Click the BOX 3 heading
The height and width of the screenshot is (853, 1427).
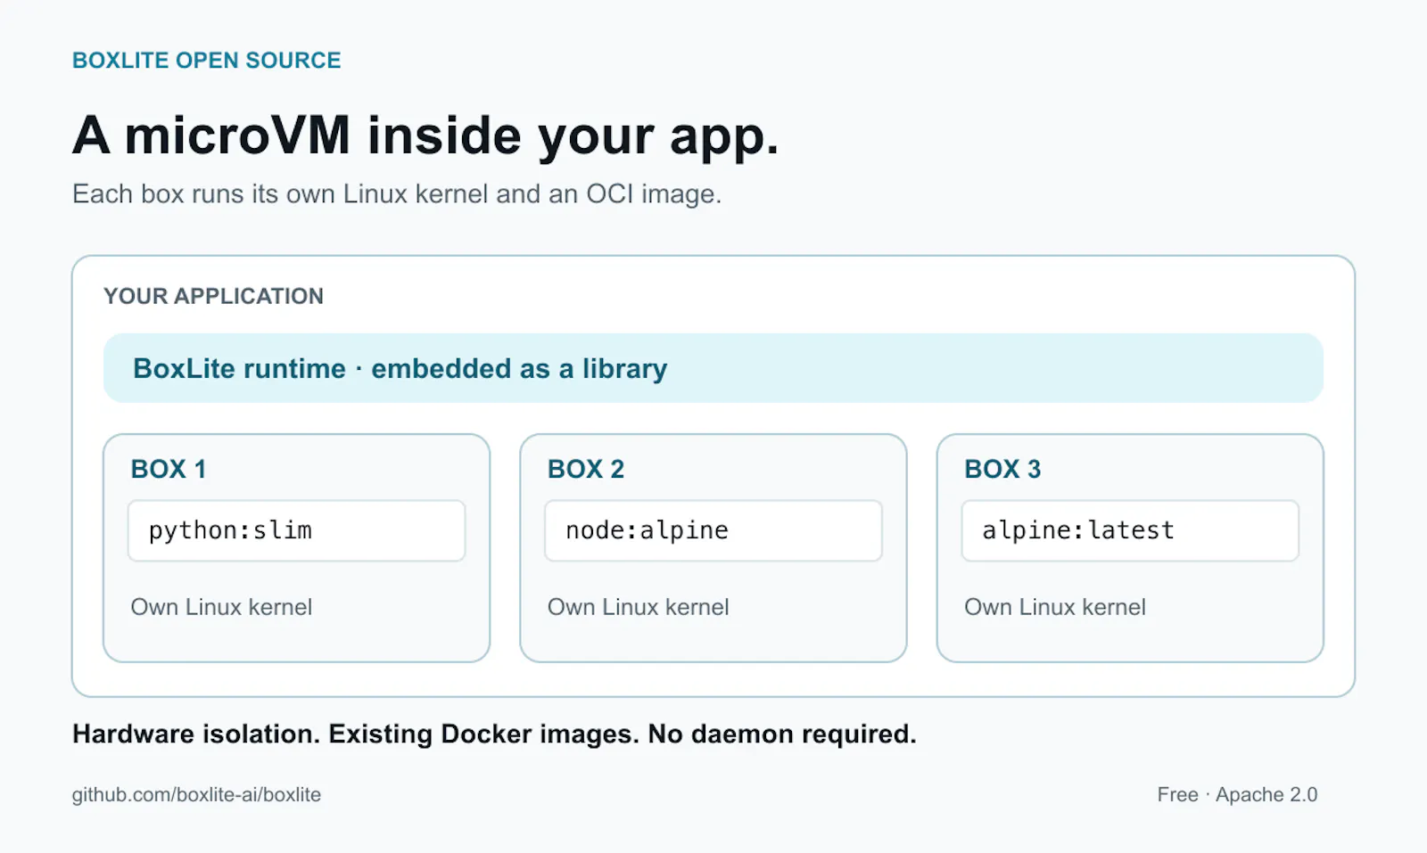point(1002,469)
